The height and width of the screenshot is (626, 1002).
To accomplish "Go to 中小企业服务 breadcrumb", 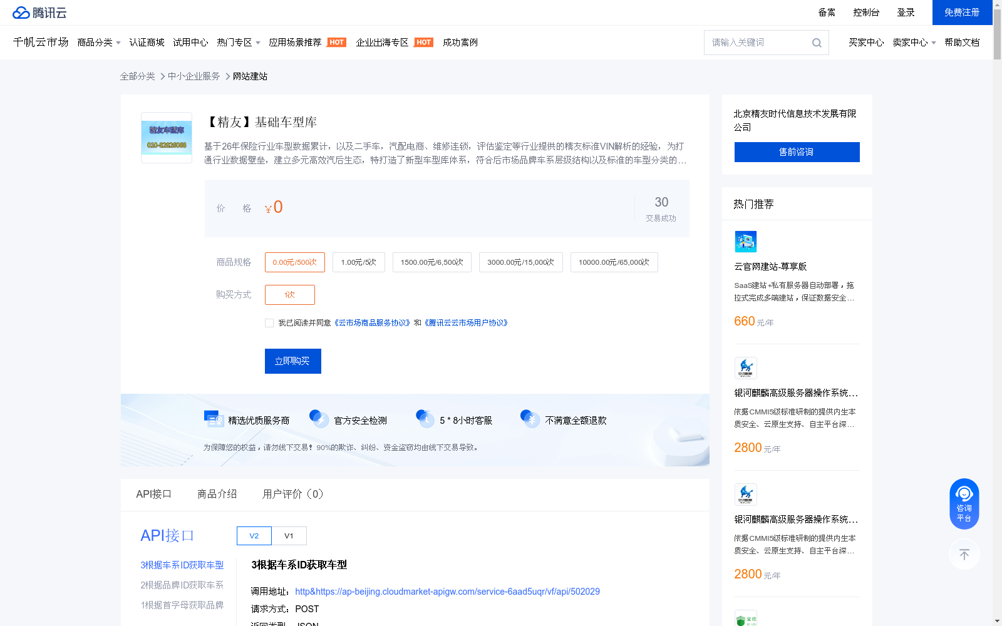I will tap(194, 76).
